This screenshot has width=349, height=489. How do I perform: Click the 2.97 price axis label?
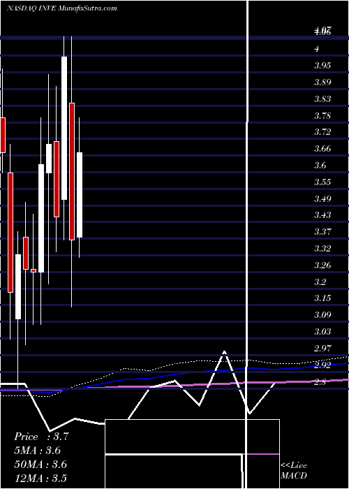(x=322, y=349)
